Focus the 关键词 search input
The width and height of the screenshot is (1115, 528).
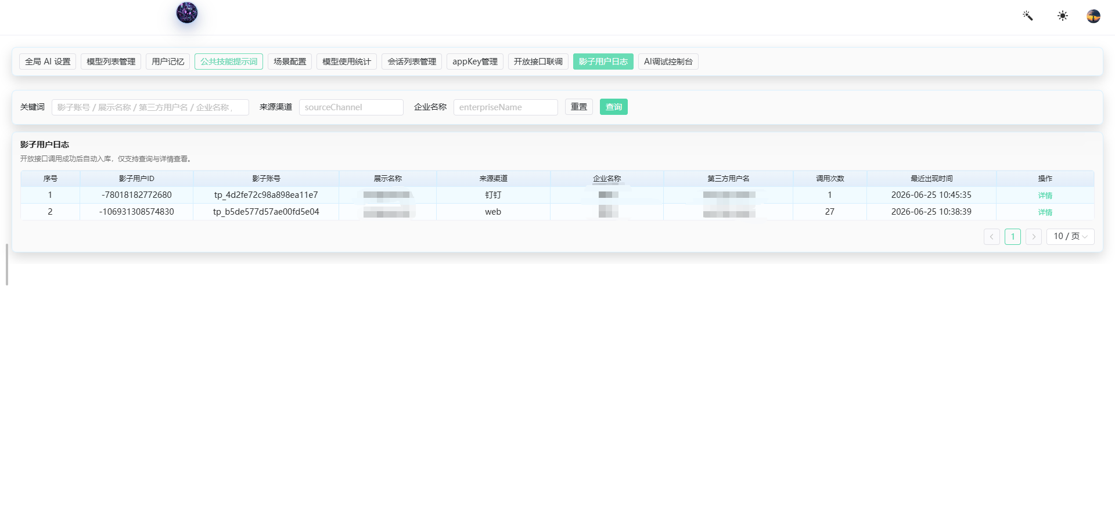(x=150, y=107)
